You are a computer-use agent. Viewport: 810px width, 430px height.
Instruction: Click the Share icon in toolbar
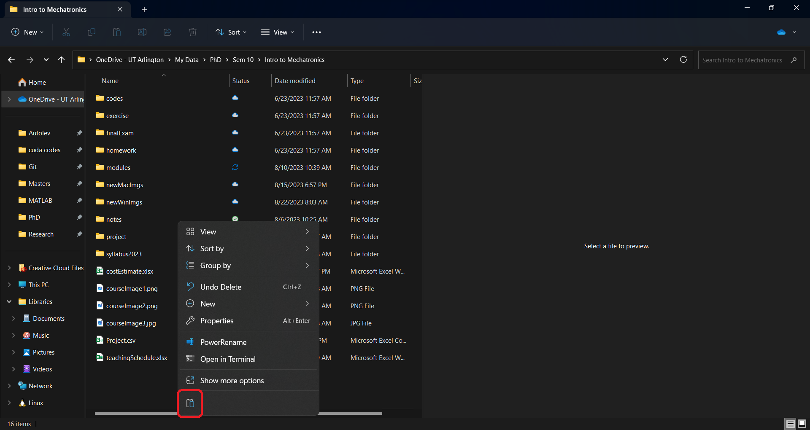(x=167, y=32)
